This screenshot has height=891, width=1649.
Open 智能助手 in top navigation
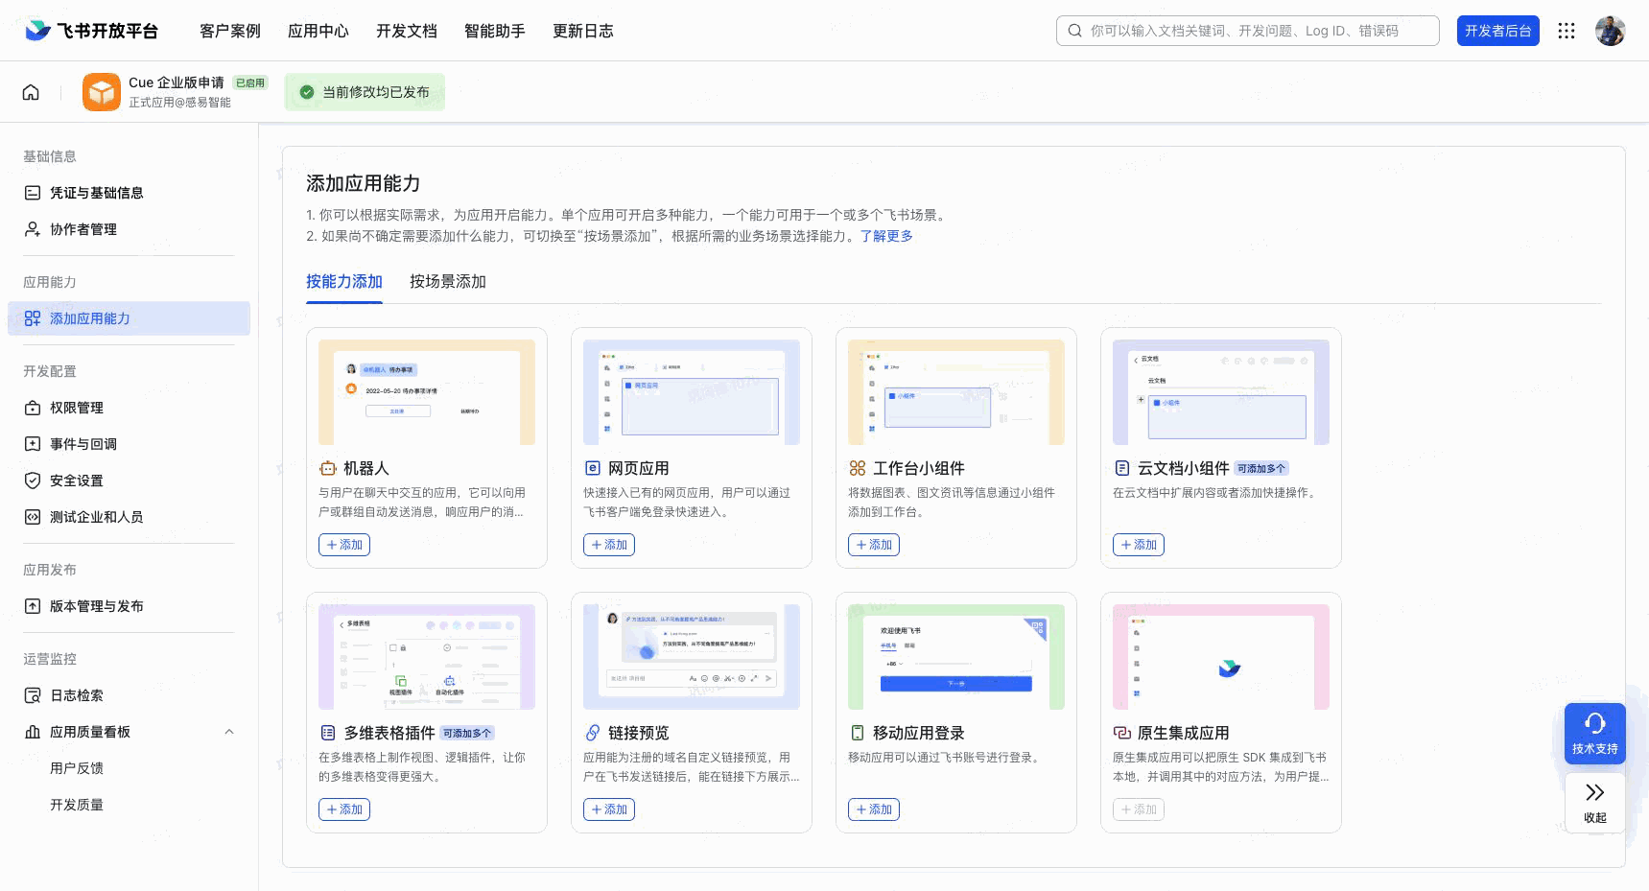pos(495,31)
